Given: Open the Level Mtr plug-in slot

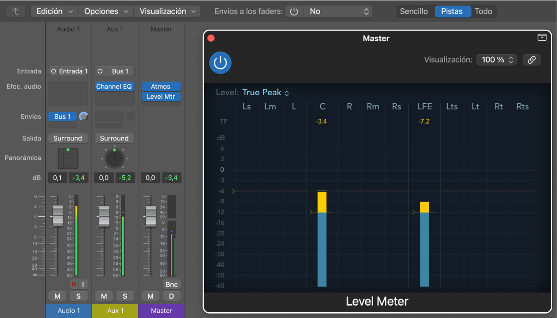Looking at the screenshot, I should coord(161,97).
